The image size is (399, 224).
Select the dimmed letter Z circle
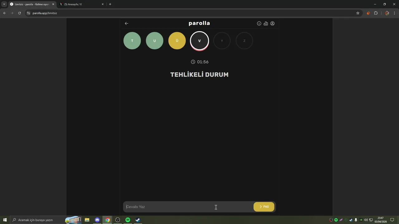pyautogui.click(x=244, y=41)
